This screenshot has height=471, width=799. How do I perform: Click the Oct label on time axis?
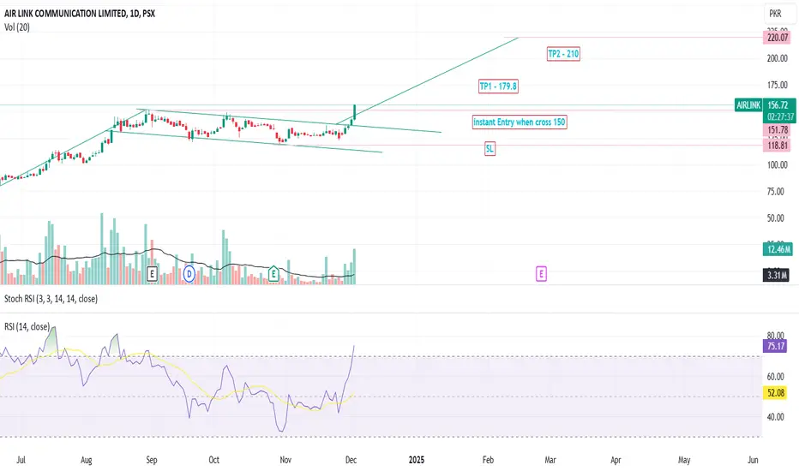click(x=214, y=460)
